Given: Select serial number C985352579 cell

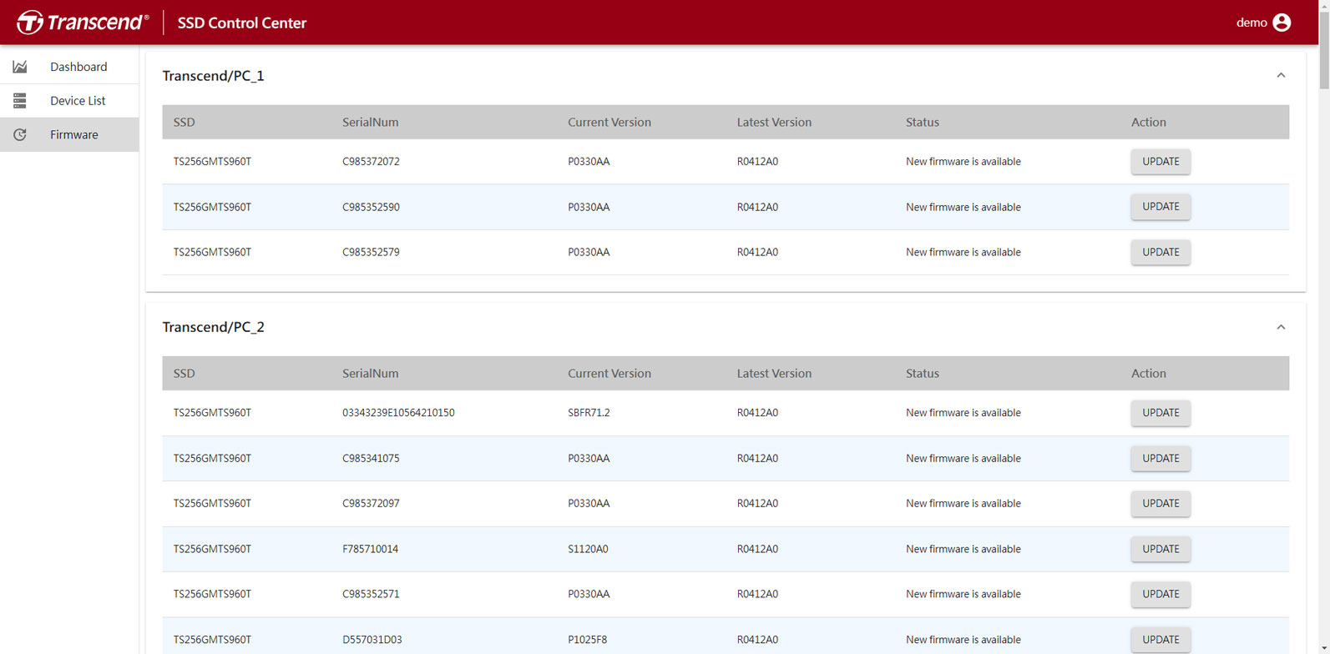Looking at the screenshot, I should (371, 252).
